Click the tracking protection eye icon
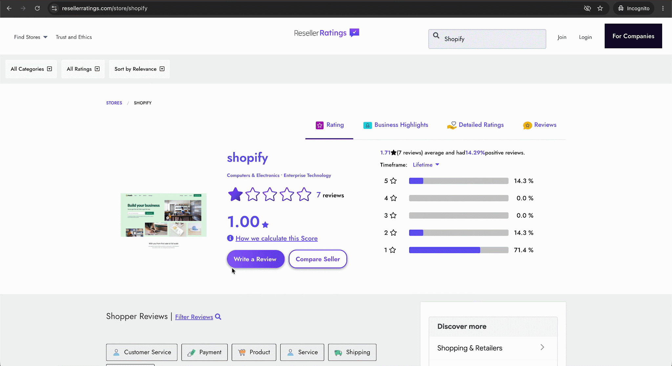672x366 pixels. point(587,8)
